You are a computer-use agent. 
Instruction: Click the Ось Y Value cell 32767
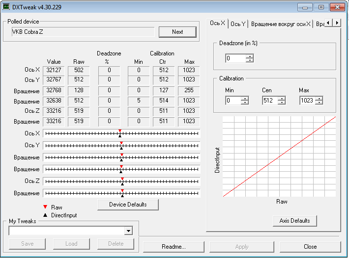pyautogui.click(x=54, y=79)
